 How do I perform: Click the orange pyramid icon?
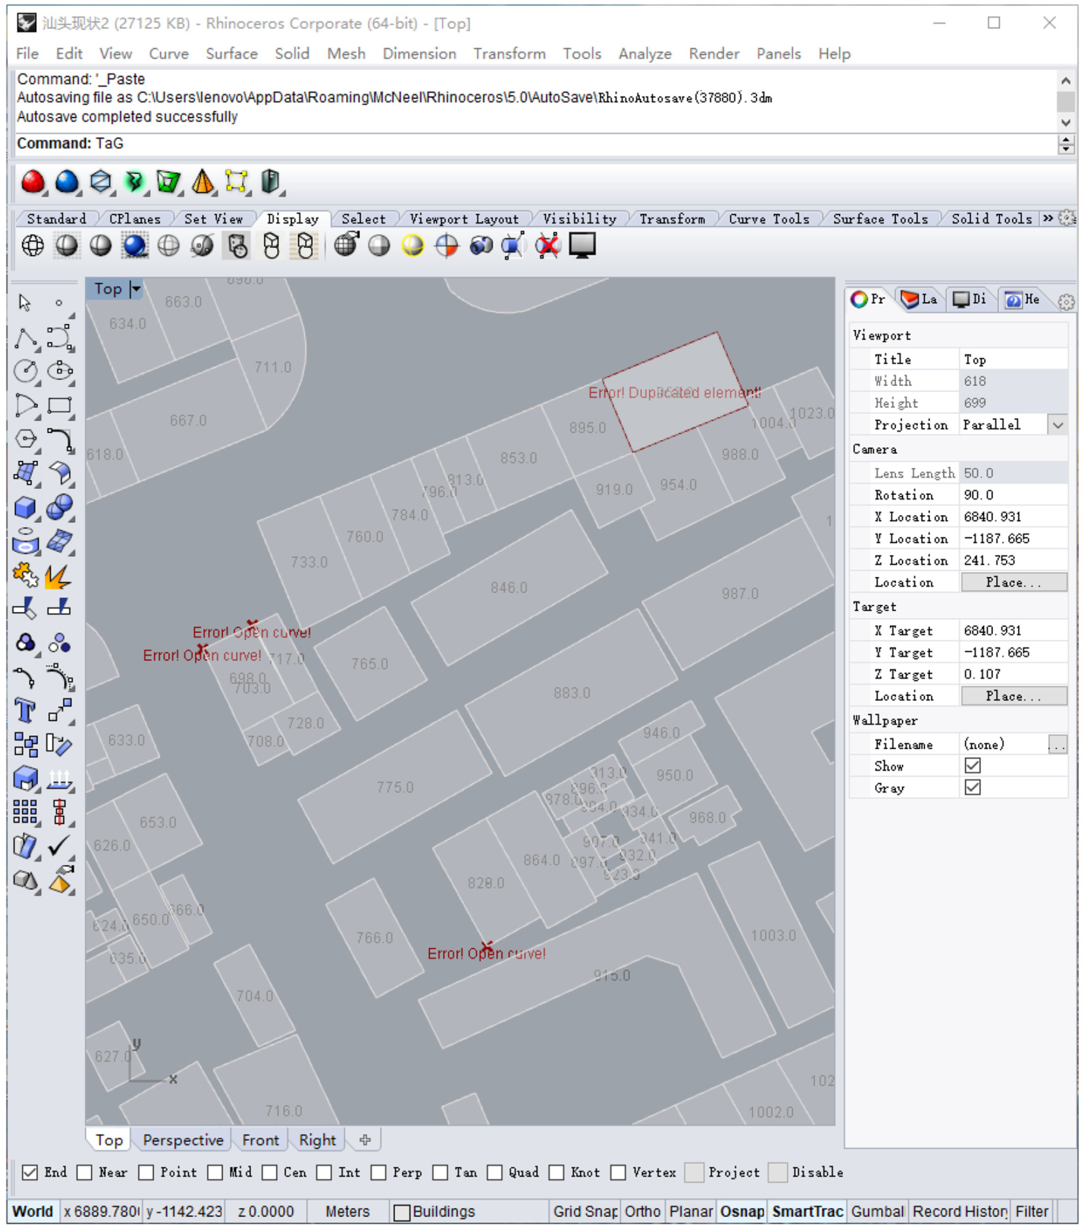point(203,182)
